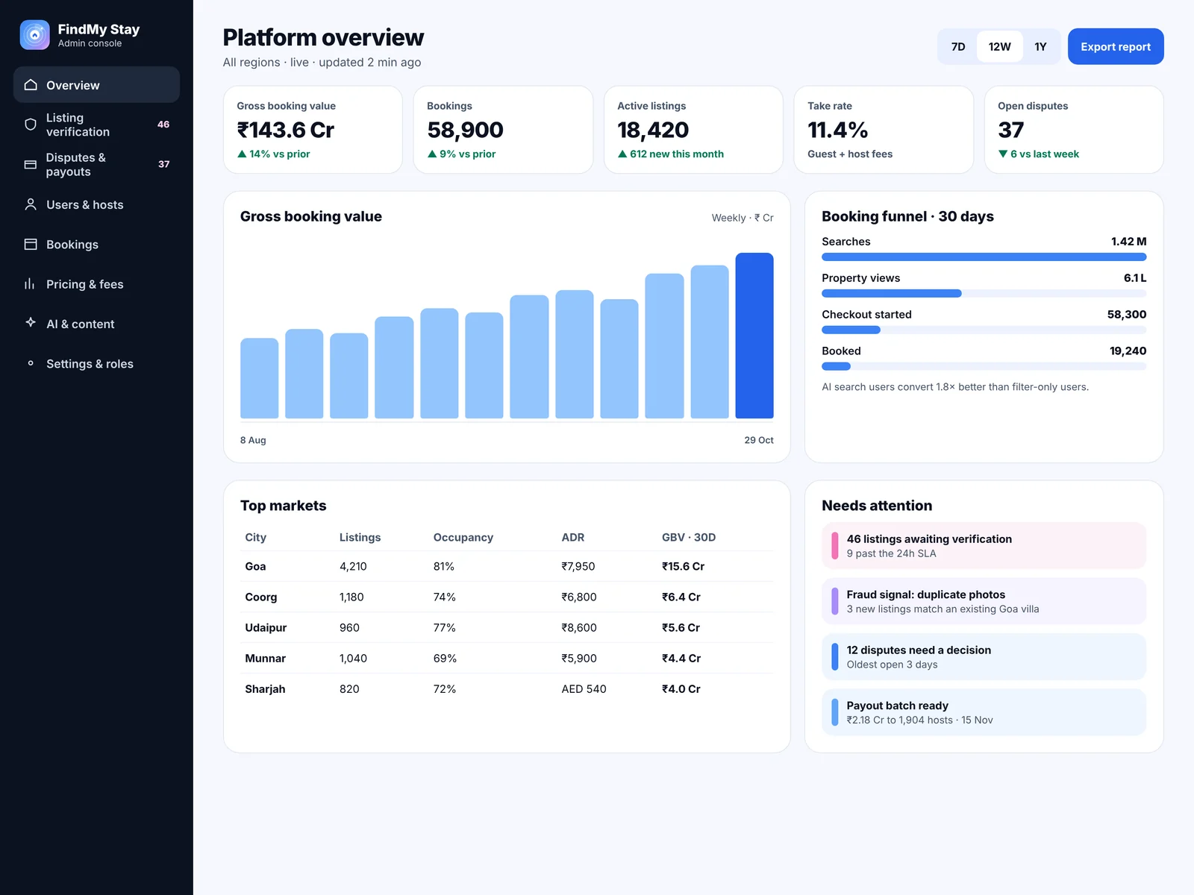The width and height of the screenshot is (1194, 895).
Task: Click the AED 540 ADR cell
Action: [584, 688]
